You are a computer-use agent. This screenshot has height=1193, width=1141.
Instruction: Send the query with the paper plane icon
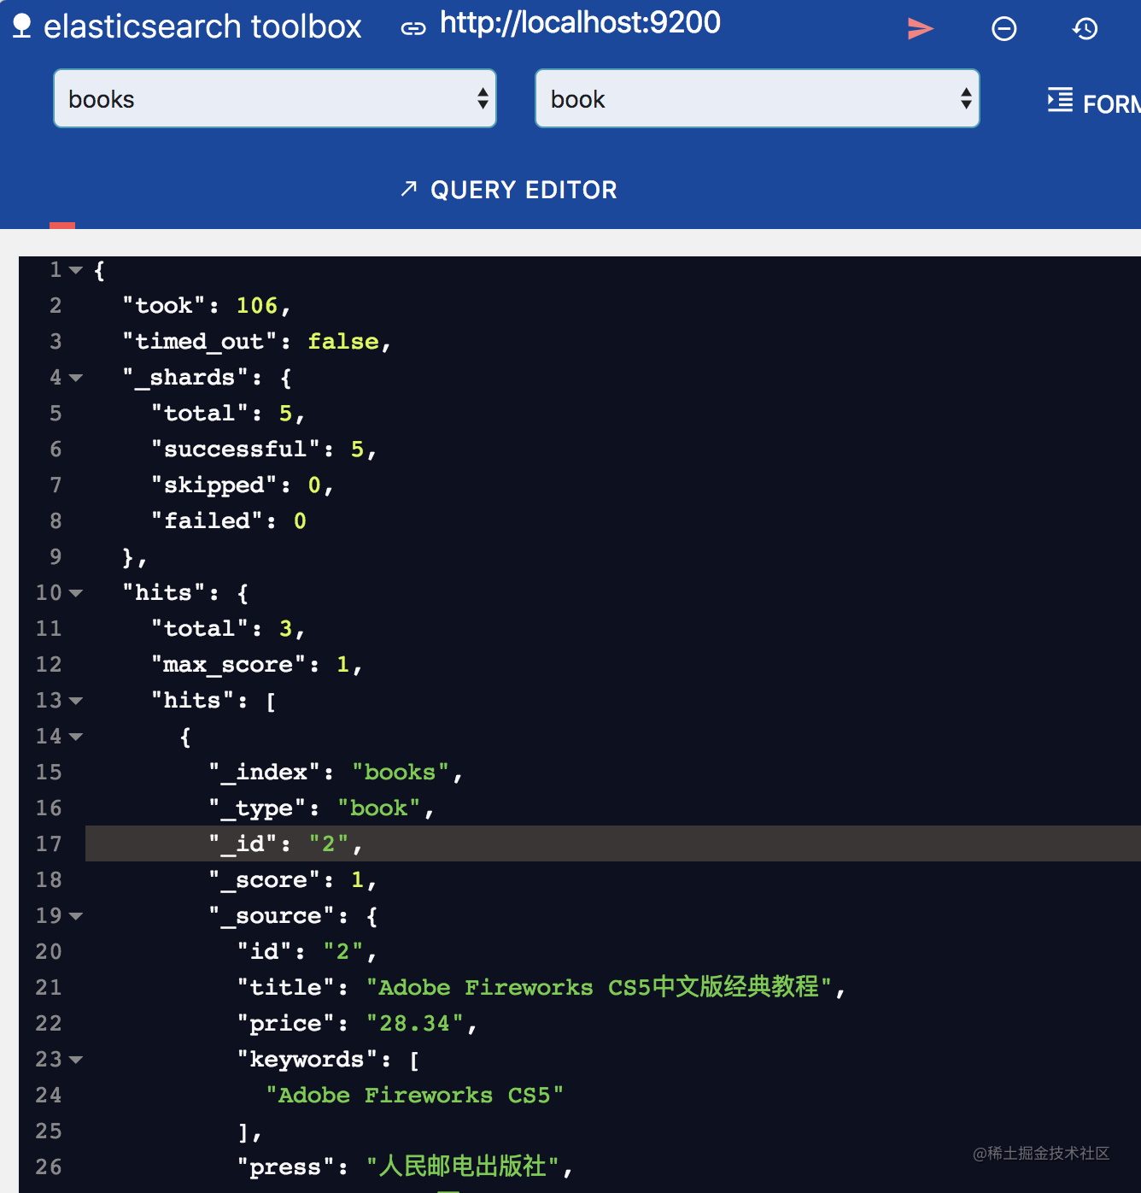tap(921, 28)
